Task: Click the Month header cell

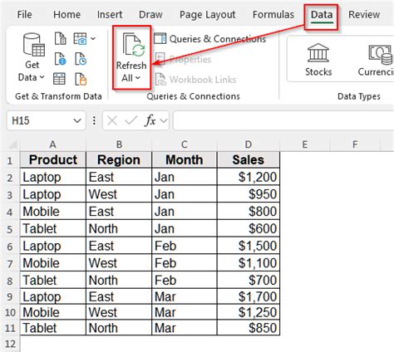Action: coord(185,160)
